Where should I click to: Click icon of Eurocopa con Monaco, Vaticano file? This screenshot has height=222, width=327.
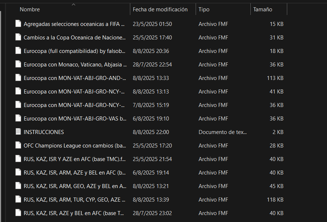[18, 64]
